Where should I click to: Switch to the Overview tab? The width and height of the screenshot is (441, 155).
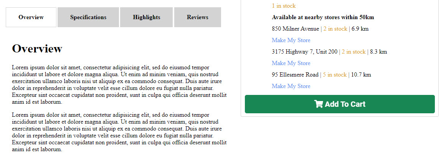click(31, 17)
